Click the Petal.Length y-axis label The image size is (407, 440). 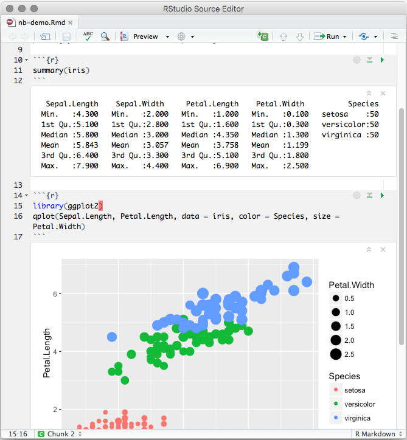coord(47,353)
